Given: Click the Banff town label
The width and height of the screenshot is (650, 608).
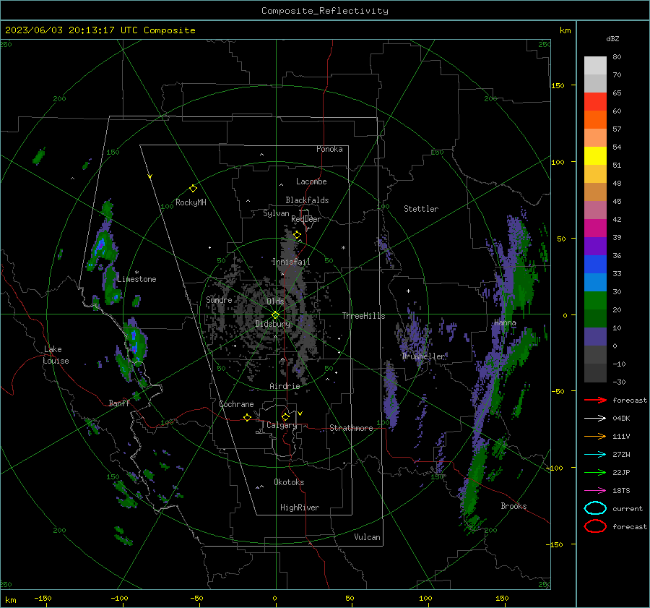Looking at the screenshot, I should 119,403.
